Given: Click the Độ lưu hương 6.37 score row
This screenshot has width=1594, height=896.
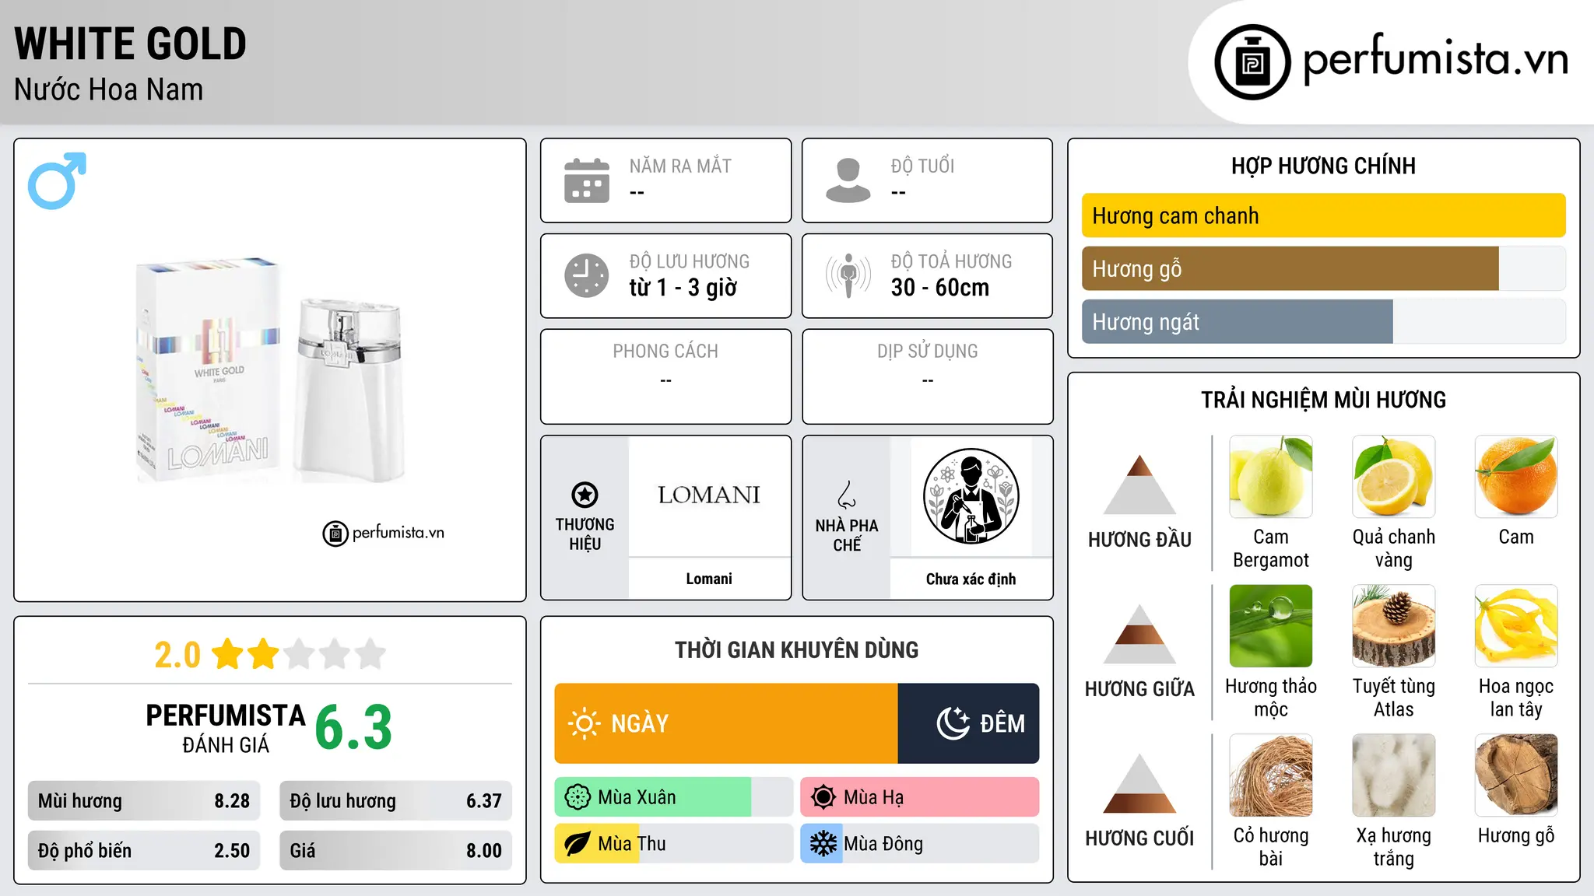Looking at the screenshot, I should [395, 801].
